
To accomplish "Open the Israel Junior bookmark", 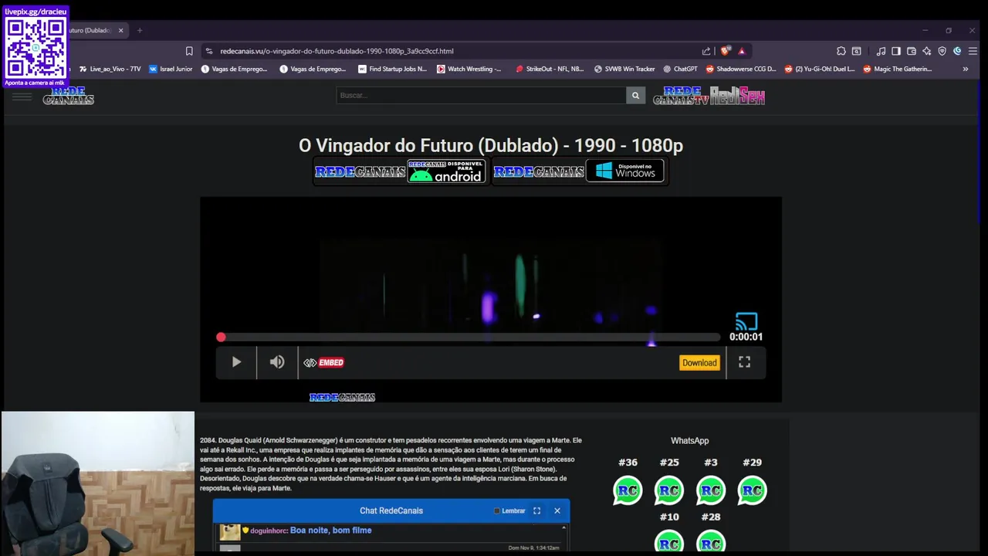I will (171, 69).
